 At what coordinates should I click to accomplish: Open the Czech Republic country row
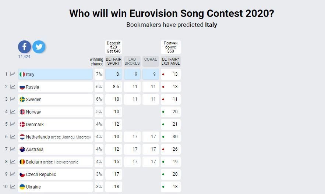[x=55, y=174]
